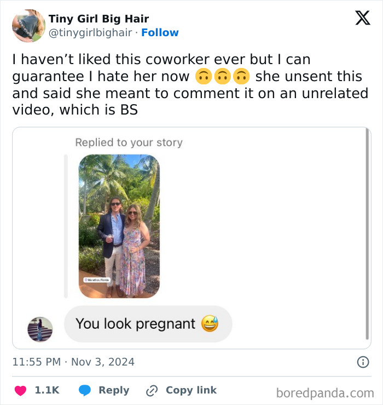The width and height of the screenshot is (383, 405).
Task: Open the 11:55 PM Nov 3, 2024 timestamp
Action: (x=73, y=362)
